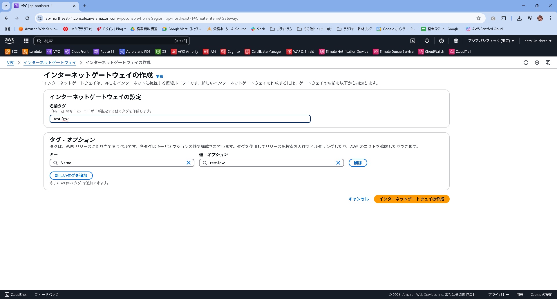Open the AWS services grid menu
557x299 pixels.
[26, 41]
